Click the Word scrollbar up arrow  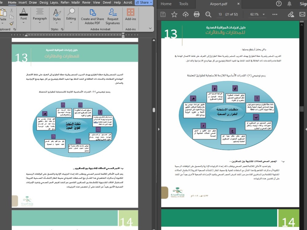[154, 40]
